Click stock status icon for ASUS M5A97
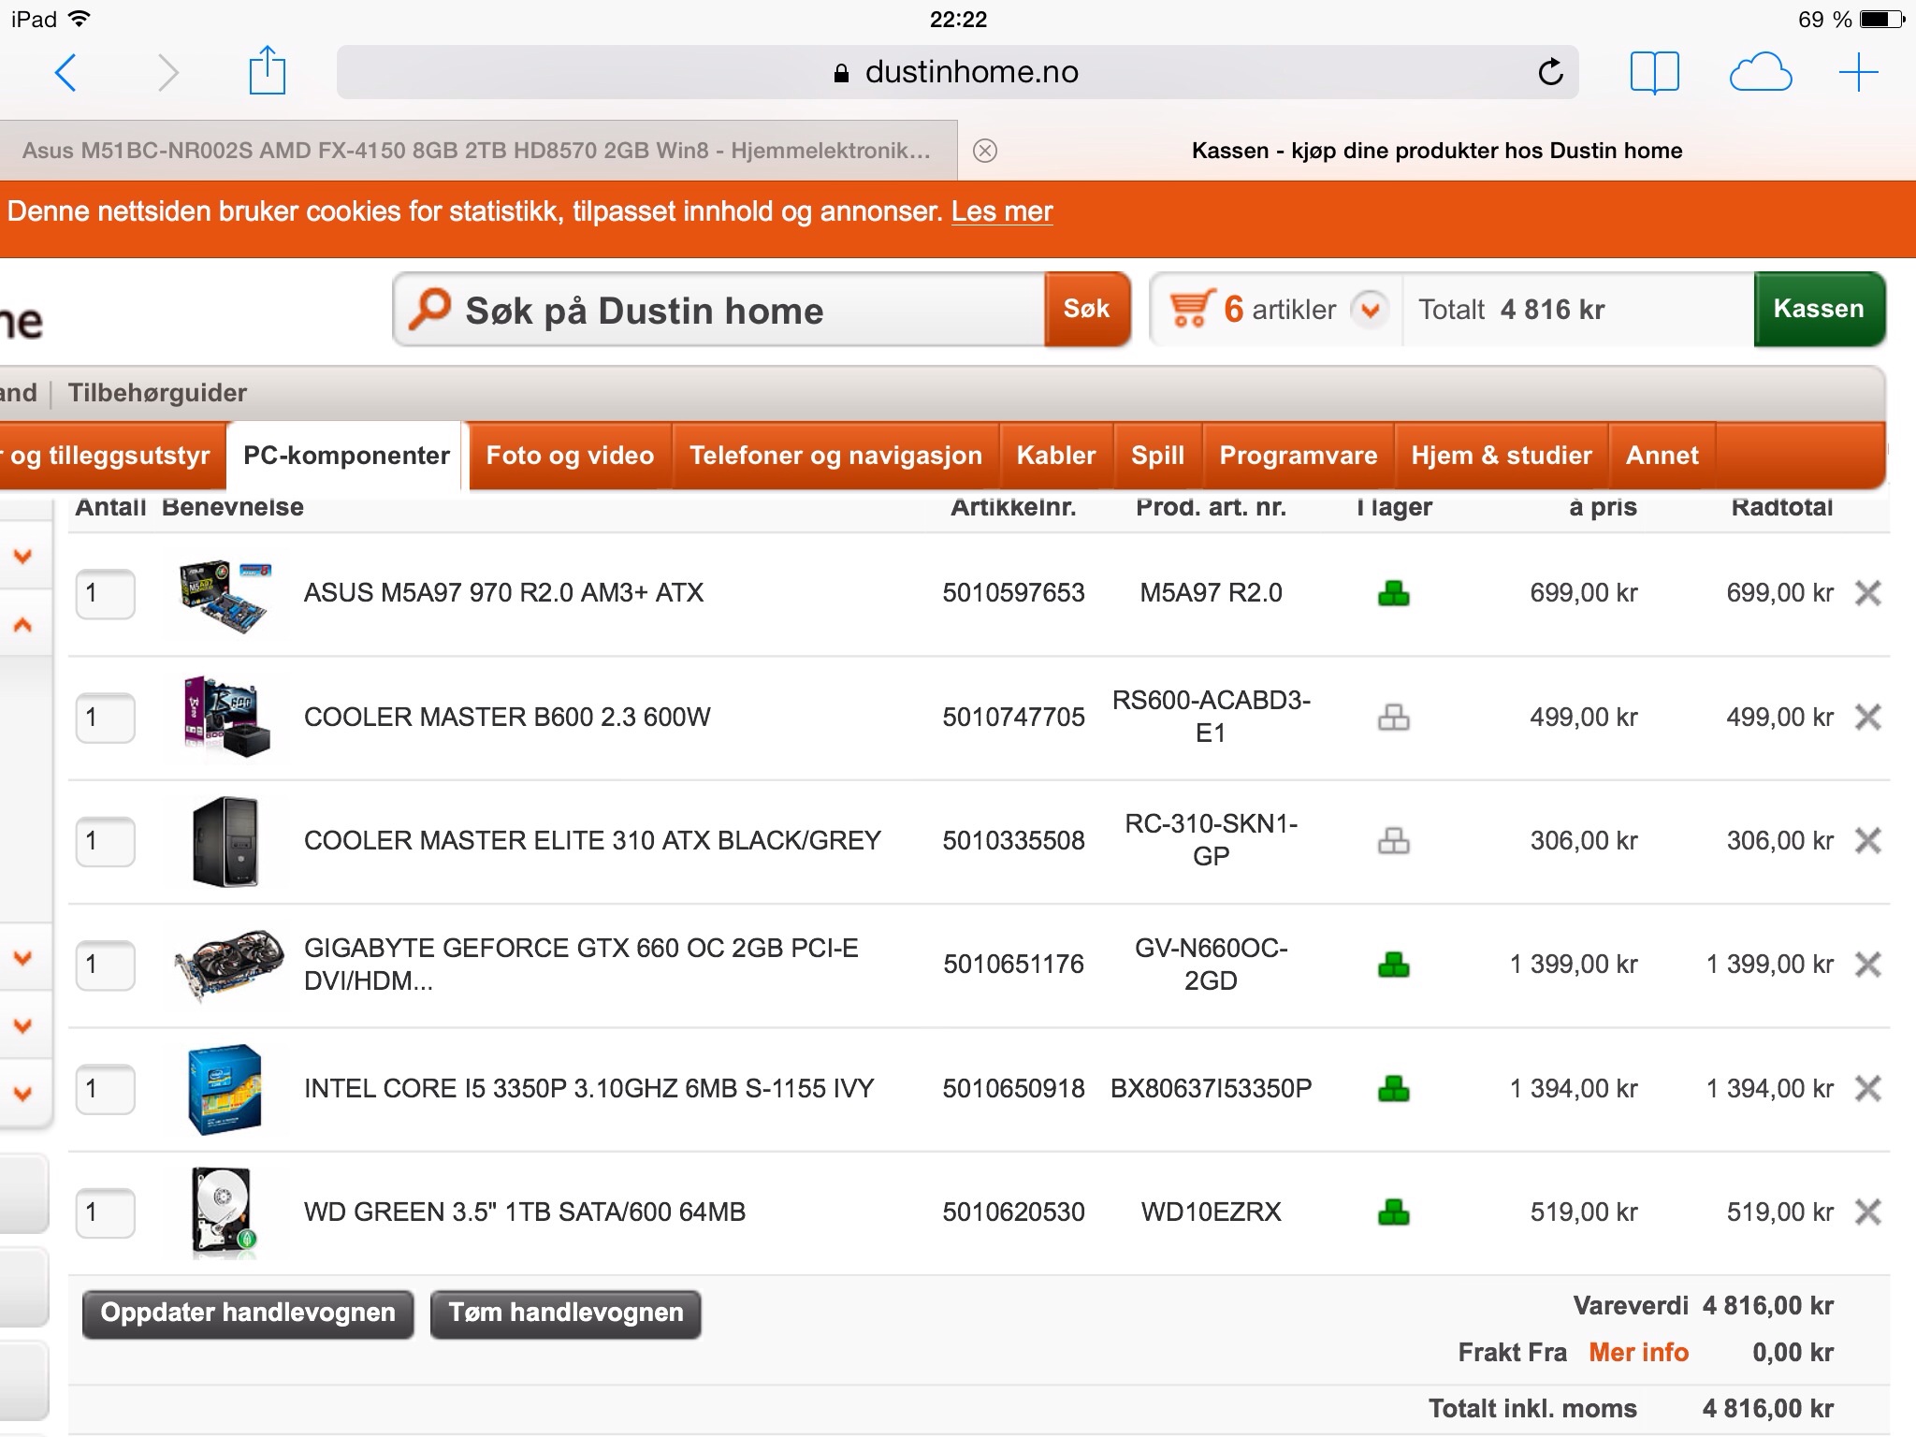The height and width of the screenshot is (1437, 1916). click(1394, 593)
